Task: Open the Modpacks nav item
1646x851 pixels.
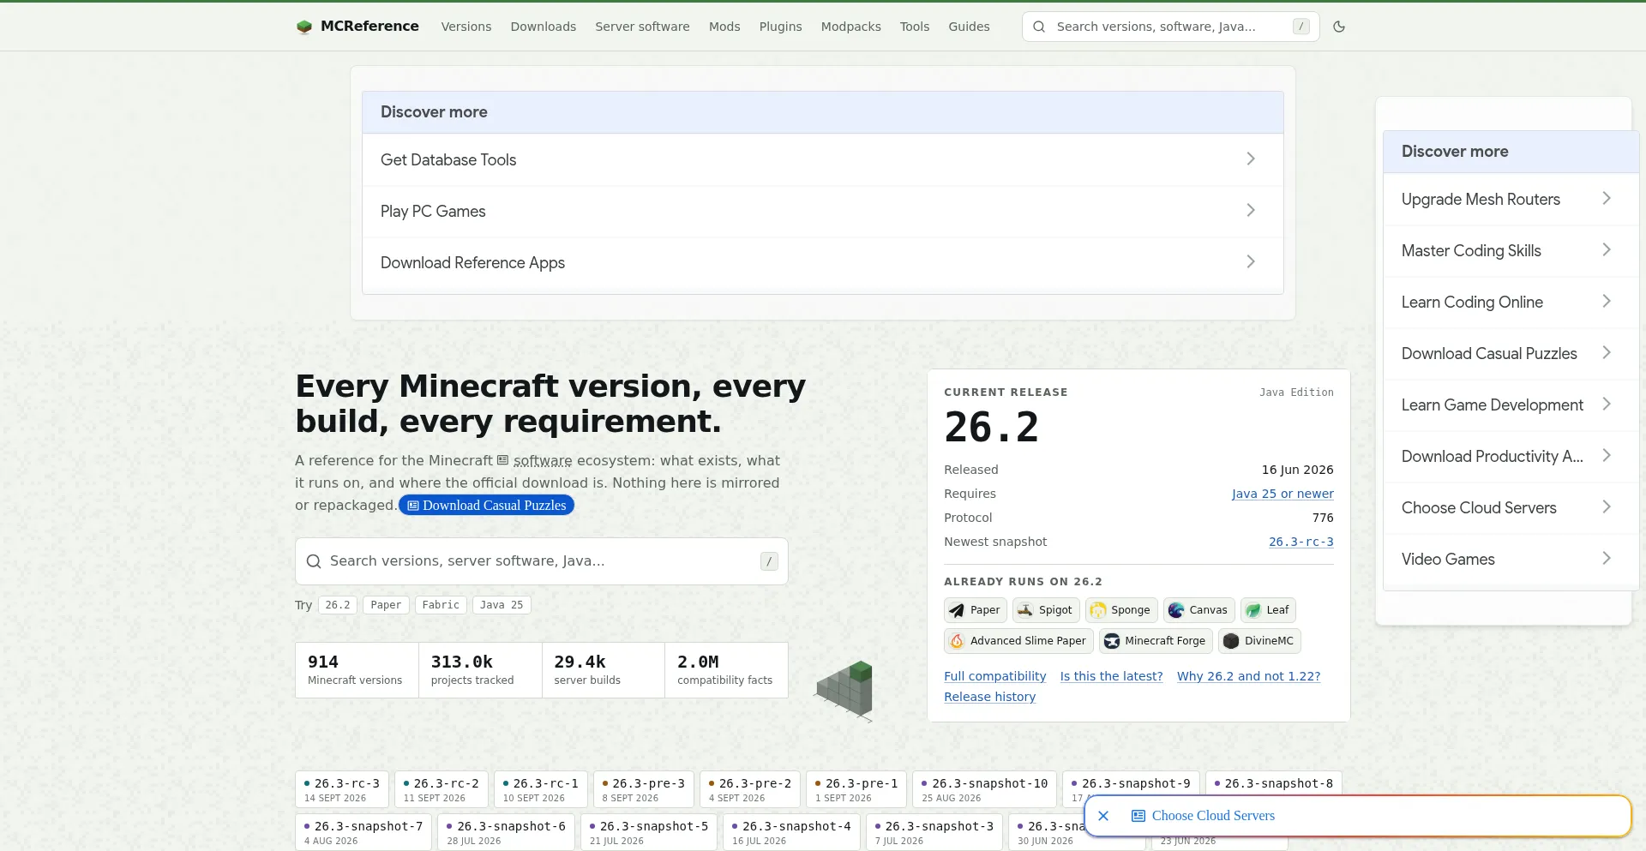Action: (x=851, y=27)
